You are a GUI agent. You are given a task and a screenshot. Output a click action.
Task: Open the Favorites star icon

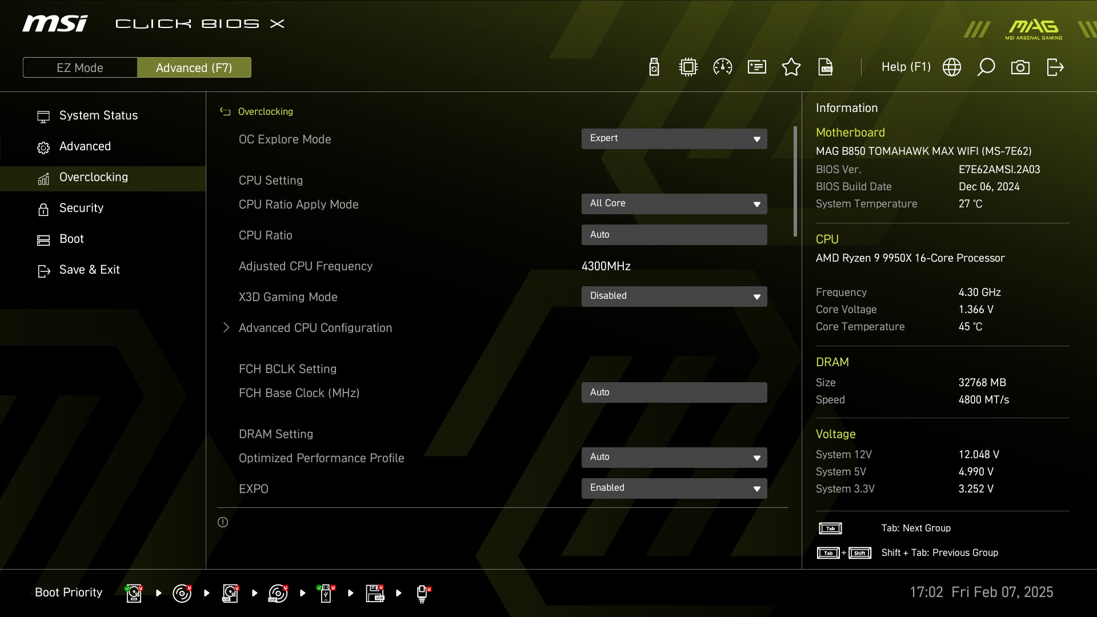[791, 67]
